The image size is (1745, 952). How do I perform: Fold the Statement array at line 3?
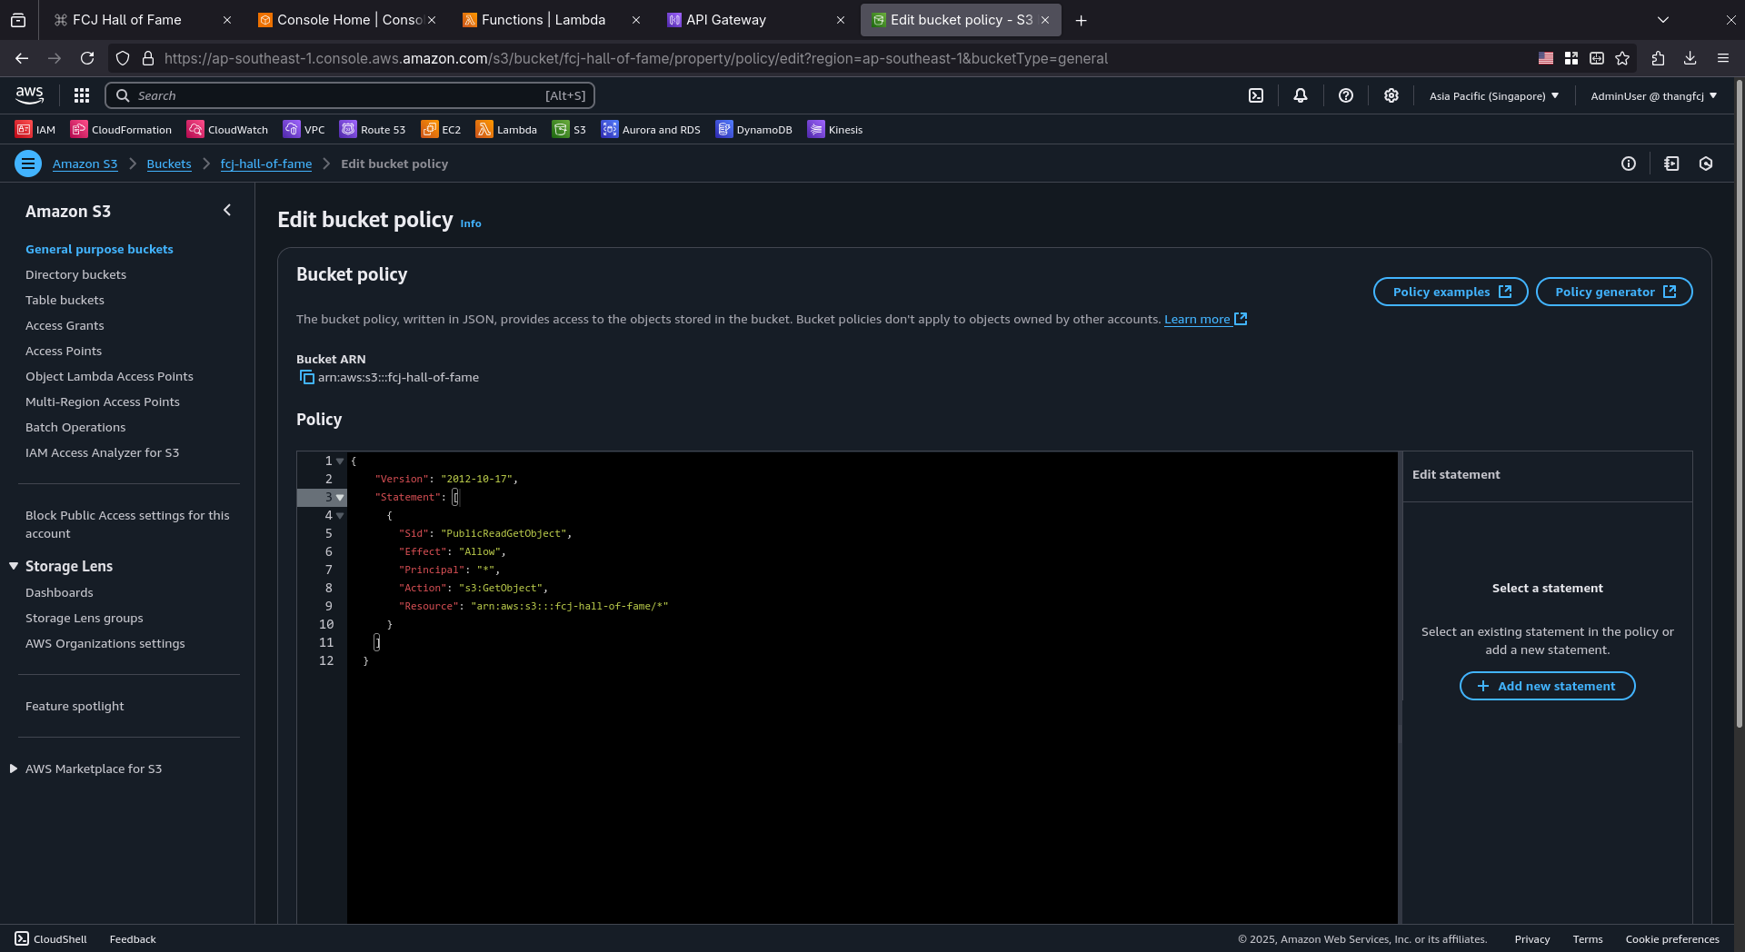pos(340,498)
